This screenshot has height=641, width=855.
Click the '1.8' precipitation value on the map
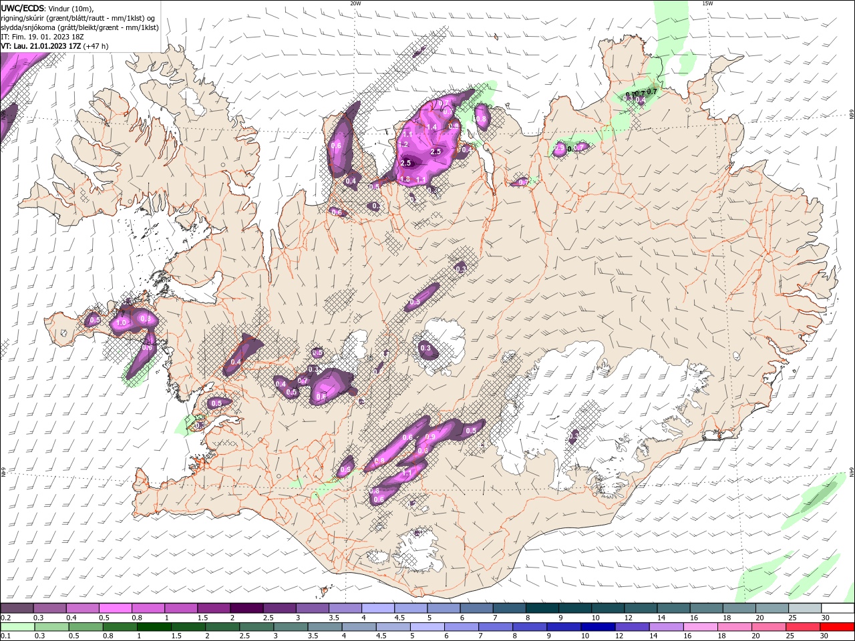click(404, 179)
